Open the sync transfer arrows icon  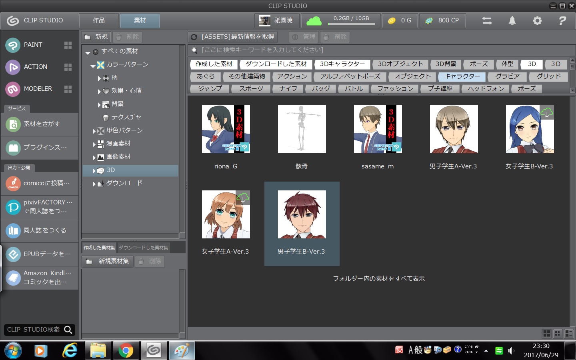click(x=487, y=20)
